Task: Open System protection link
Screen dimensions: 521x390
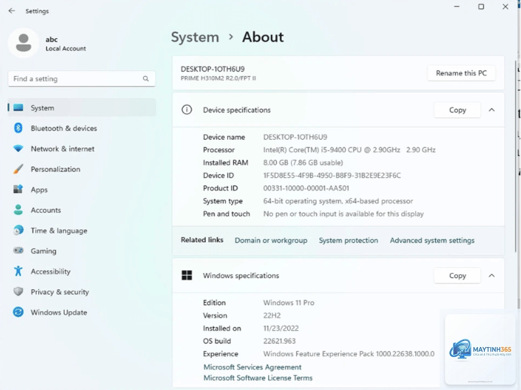Action: [x=348, y=240]
